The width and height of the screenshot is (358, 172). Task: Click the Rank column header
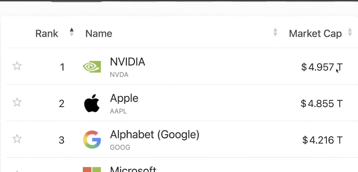(47, 33)
